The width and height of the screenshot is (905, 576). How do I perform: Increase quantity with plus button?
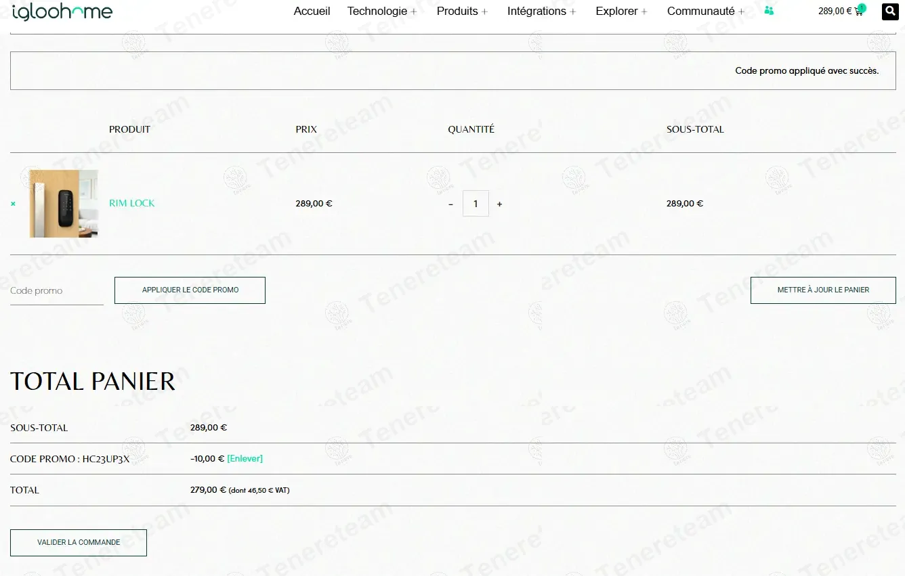pos(499,204)
